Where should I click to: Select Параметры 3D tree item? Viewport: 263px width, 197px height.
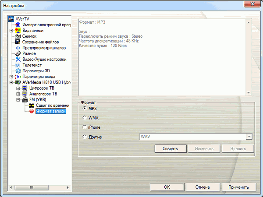click(36, 71)
